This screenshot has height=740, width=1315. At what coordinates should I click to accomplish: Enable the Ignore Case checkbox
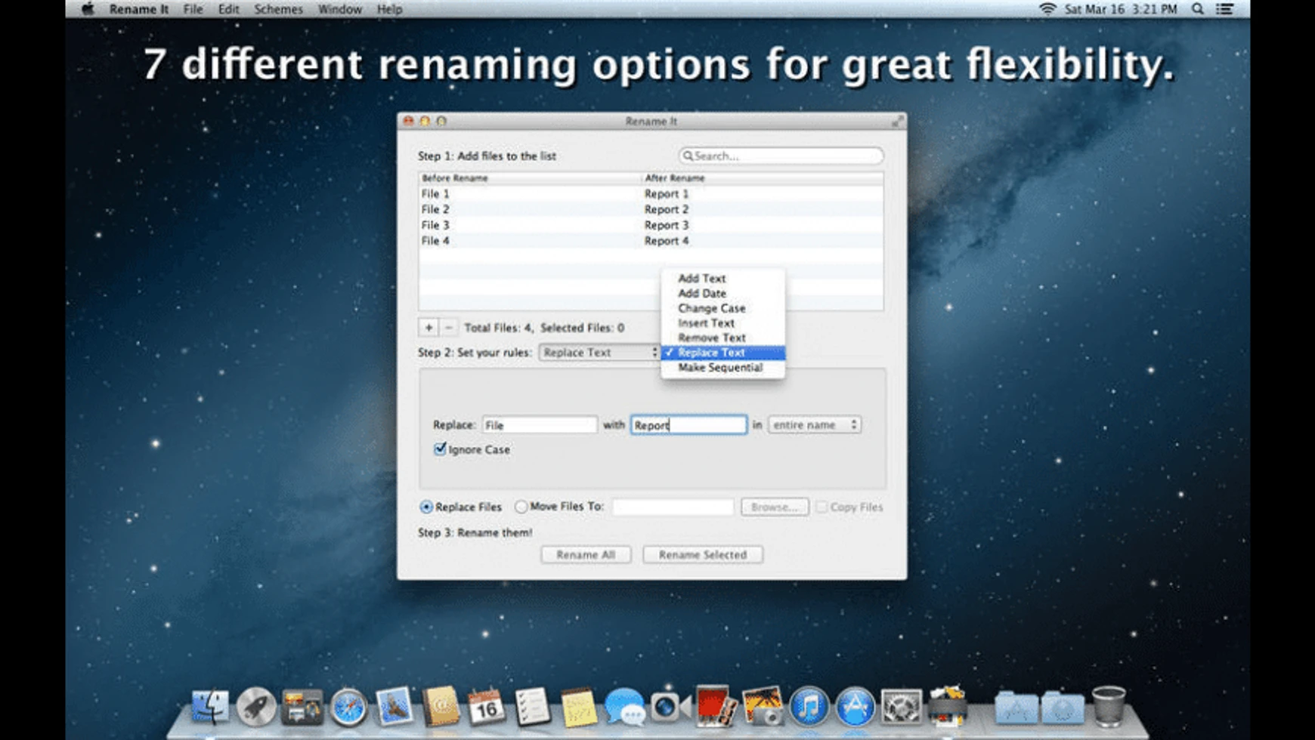click(x=441, y=449)
